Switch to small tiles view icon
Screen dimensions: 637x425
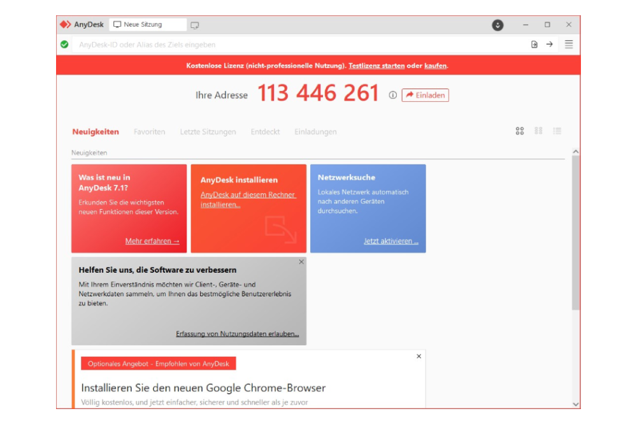pyautogui.click(x=538, y=131)
